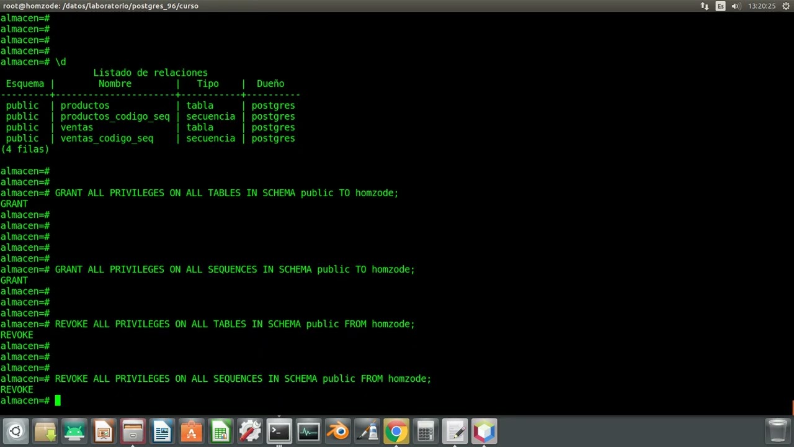Click 'ventas_codigo_seq' sequence name
The height and width of the screenshot is (447, 794).
(x=107, y=138)
